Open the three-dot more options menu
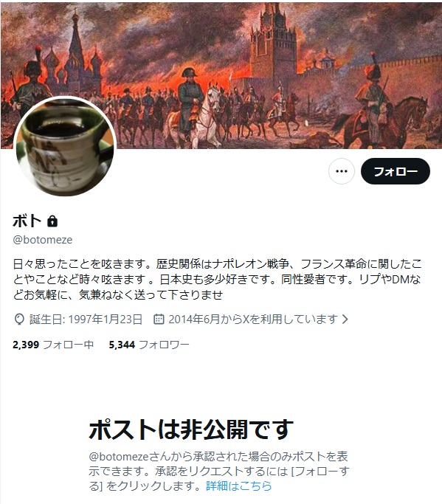The image size is (442, 504). 342,171
